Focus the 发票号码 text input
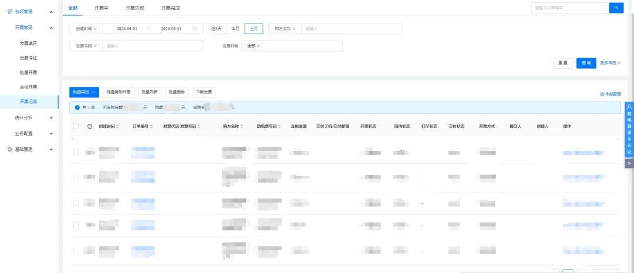634x273 pixels. [153, 46]
